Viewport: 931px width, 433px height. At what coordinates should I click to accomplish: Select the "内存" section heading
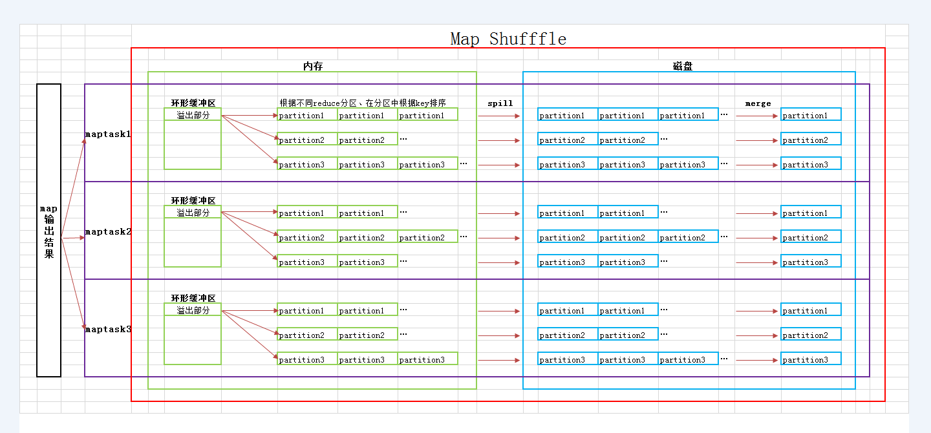coord(313,66)
